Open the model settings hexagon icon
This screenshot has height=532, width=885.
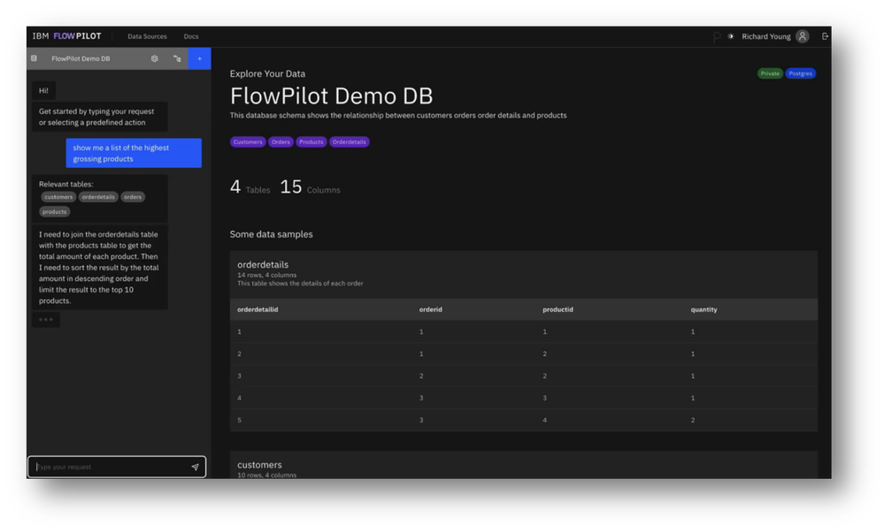coord(155,58)
